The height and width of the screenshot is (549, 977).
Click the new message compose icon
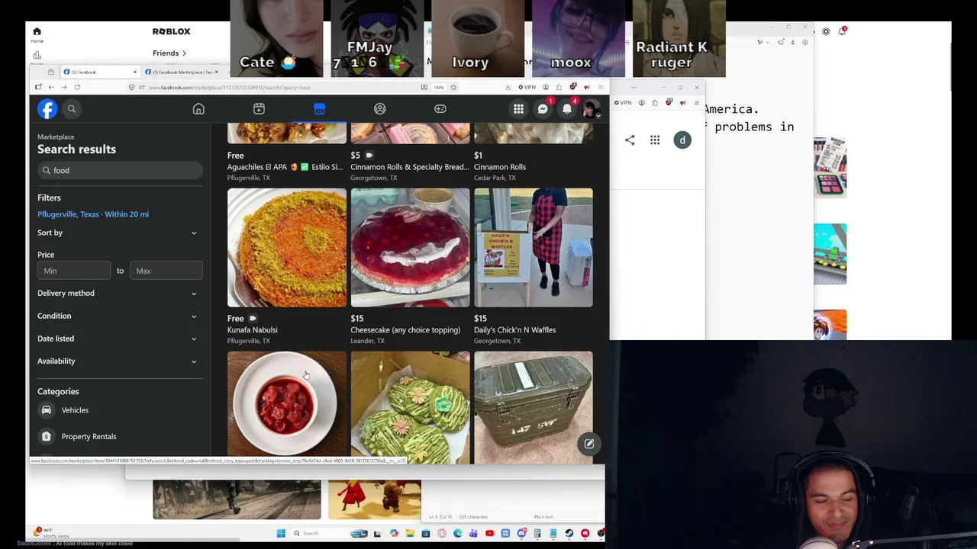tap(589, 444)
